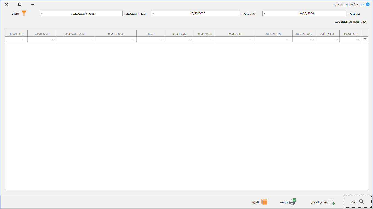Maximize the report window
373x209 pixels.
point(20,4)
